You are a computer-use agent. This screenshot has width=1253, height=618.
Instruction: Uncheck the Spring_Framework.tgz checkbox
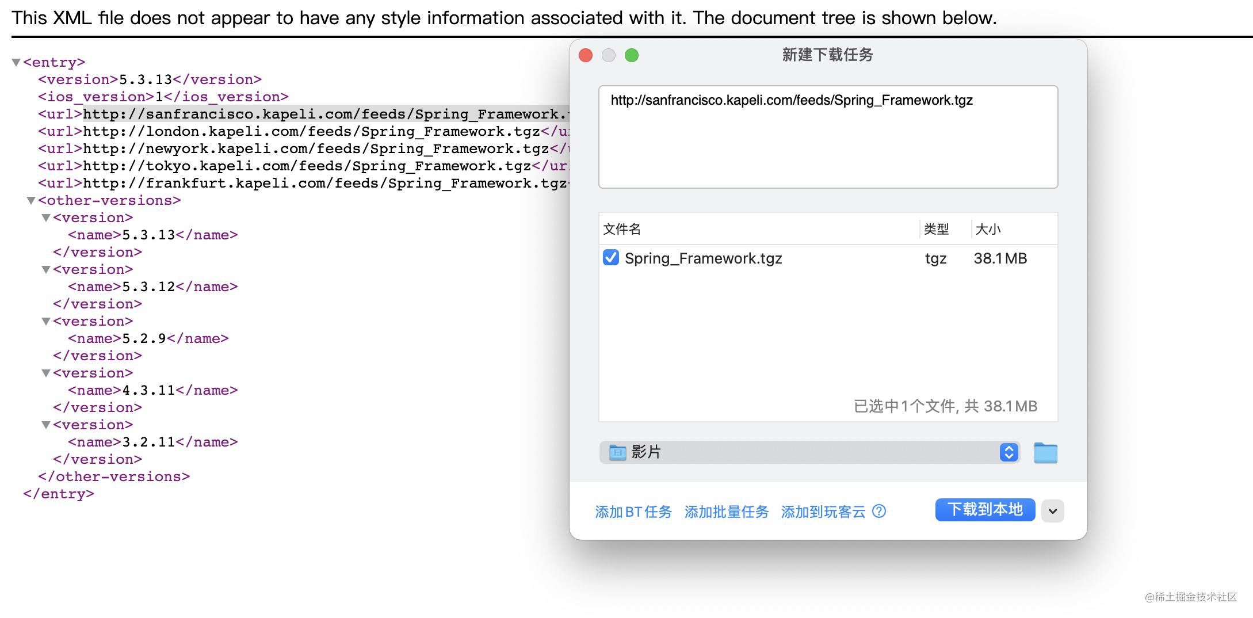coord(611,258)
